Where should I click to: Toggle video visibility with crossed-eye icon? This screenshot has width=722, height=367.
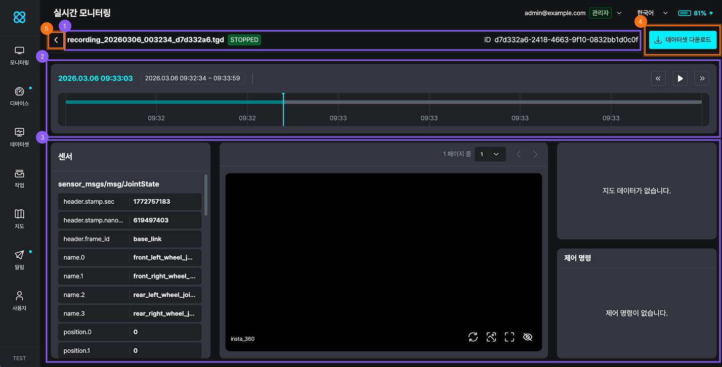pos(528,337)
